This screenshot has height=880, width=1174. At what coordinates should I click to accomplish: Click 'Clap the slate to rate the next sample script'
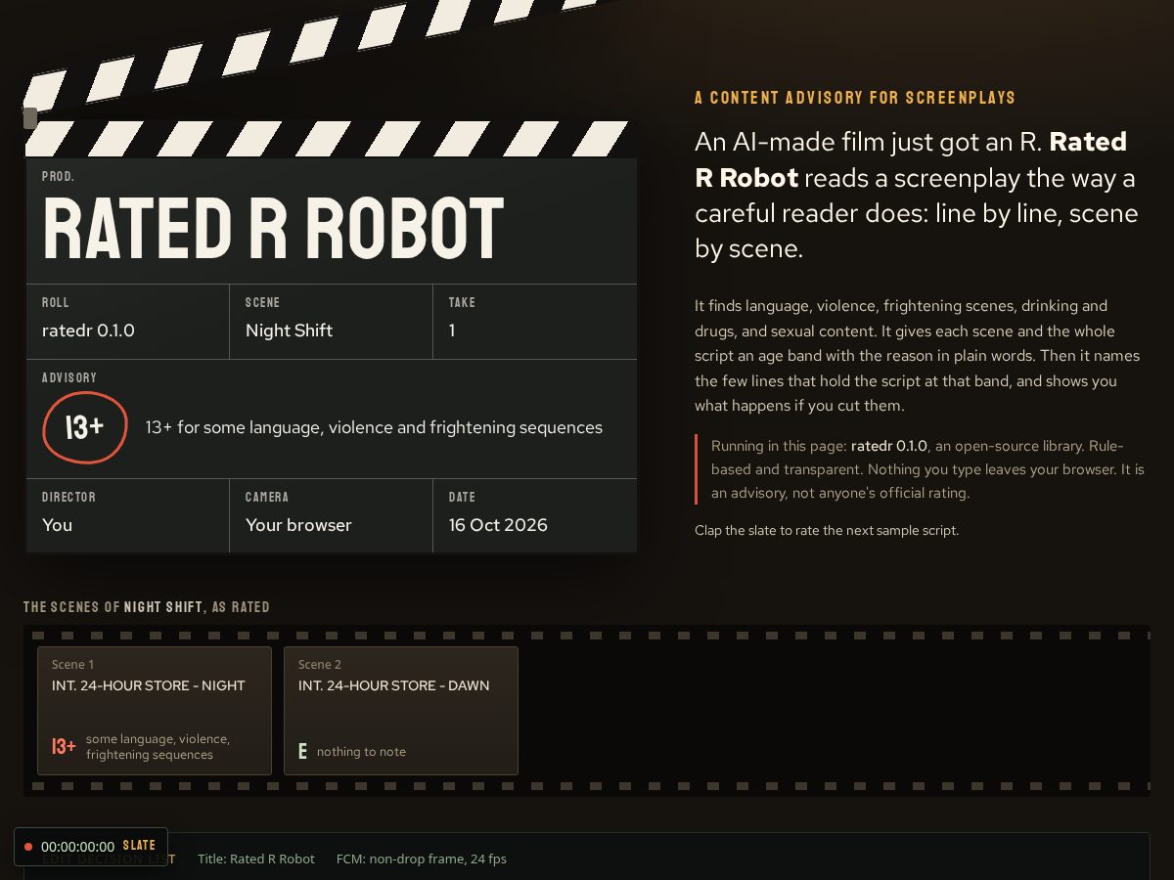827,530
